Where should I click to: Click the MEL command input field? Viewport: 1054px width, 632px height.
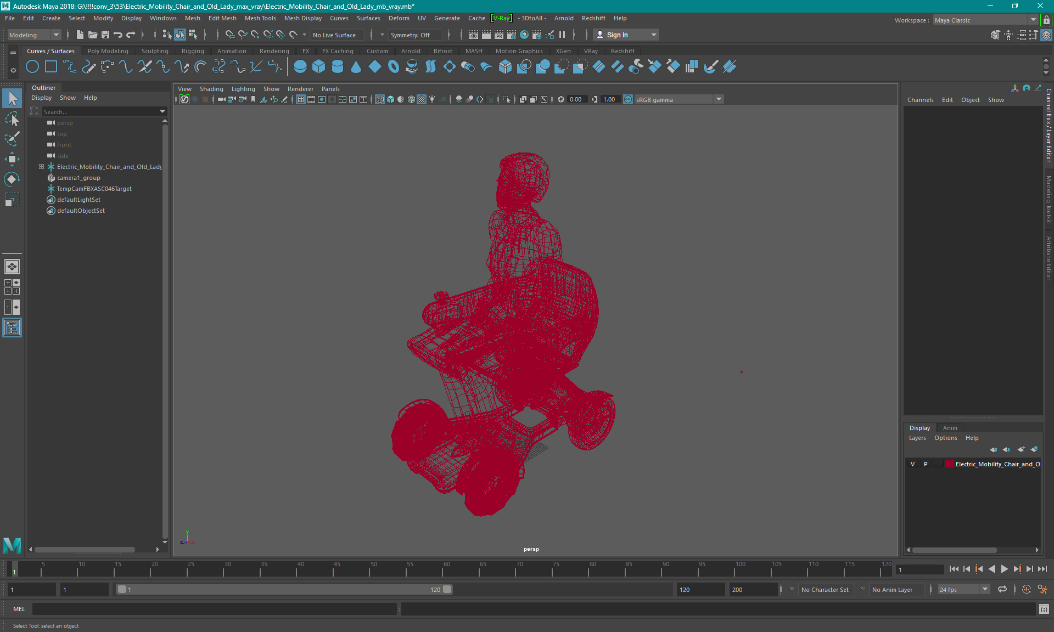[214, 609]
